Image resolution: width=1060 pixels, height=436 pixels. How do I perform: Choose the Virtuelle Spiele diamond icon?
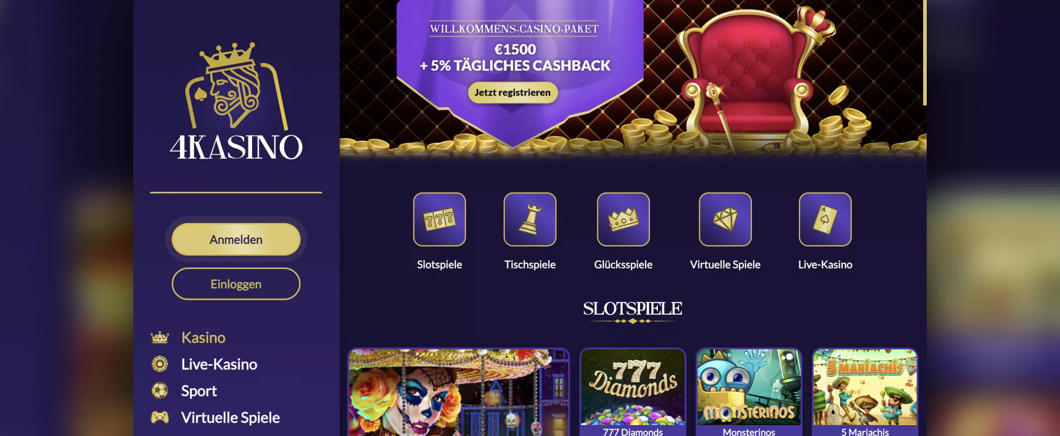click(725, 219)
